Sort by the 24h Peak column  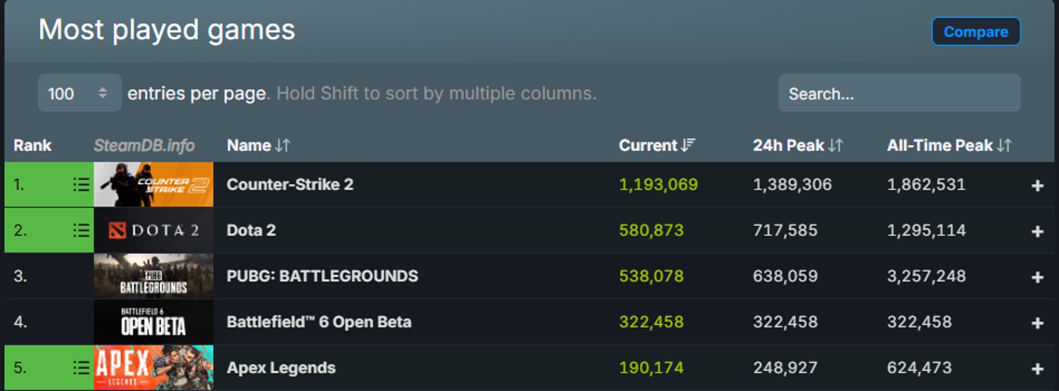tap(798, 145)
